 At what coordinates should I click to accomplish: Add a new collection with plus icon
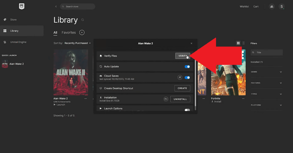[82, 33]
